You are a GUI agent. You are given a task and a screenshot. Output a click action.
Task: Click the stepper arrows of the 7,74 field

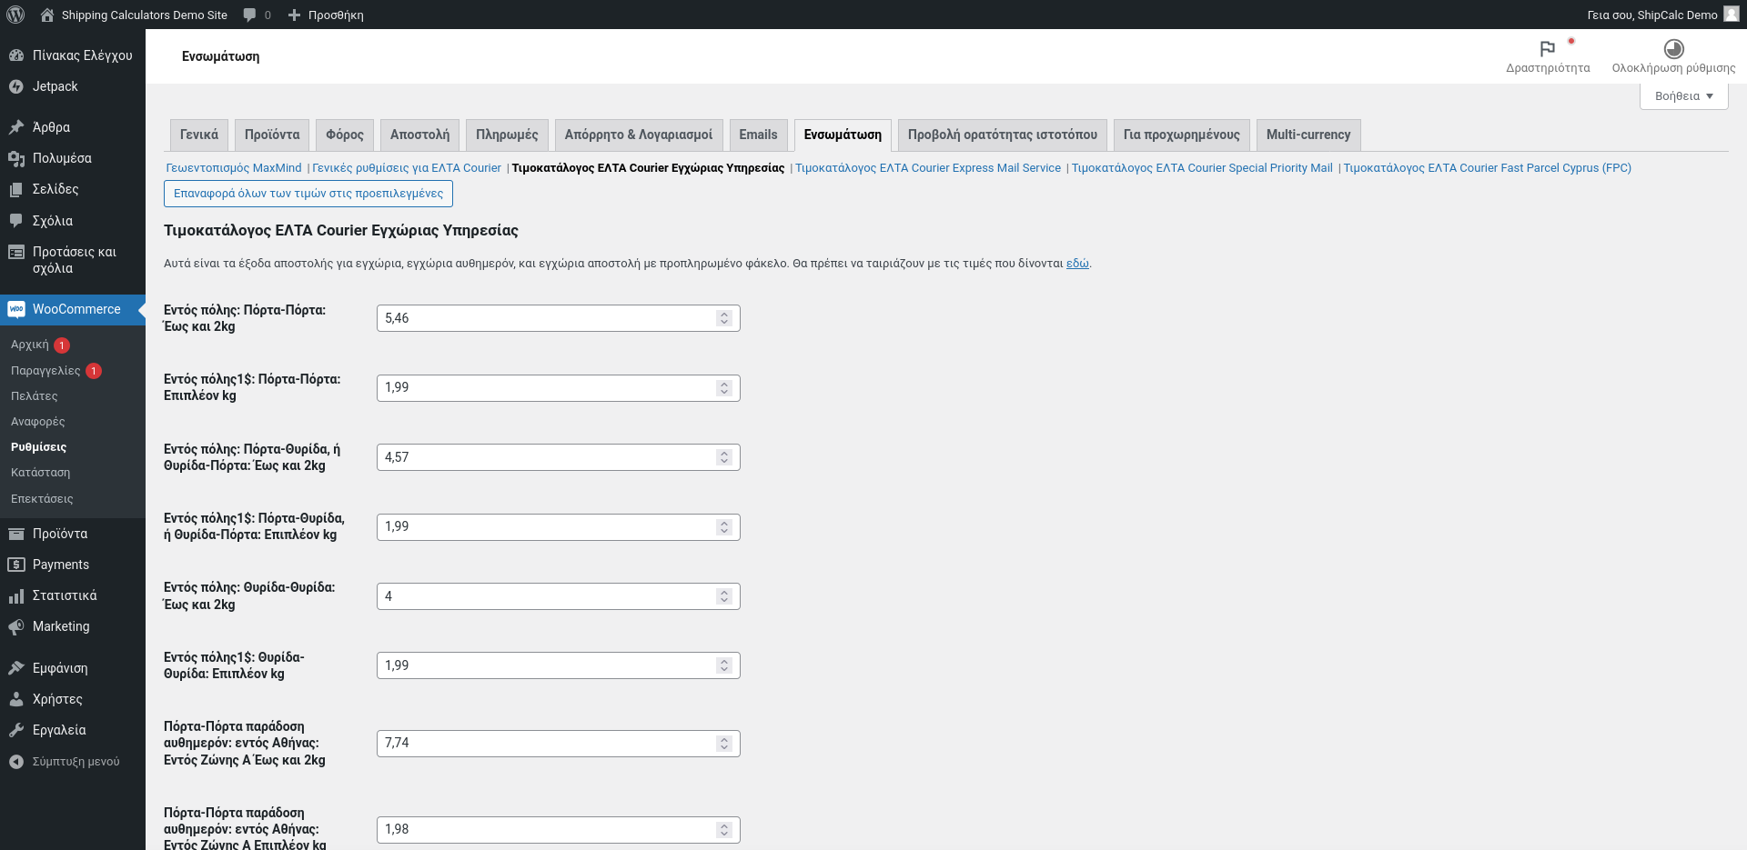724,743
